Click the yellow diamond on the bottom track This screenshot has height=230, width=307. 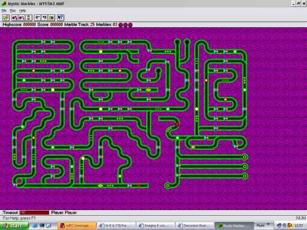(x=101, y=186)
